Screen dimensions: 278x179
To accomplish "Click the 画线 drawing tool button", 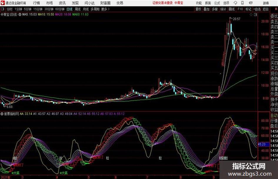I will tap(232, 9).
